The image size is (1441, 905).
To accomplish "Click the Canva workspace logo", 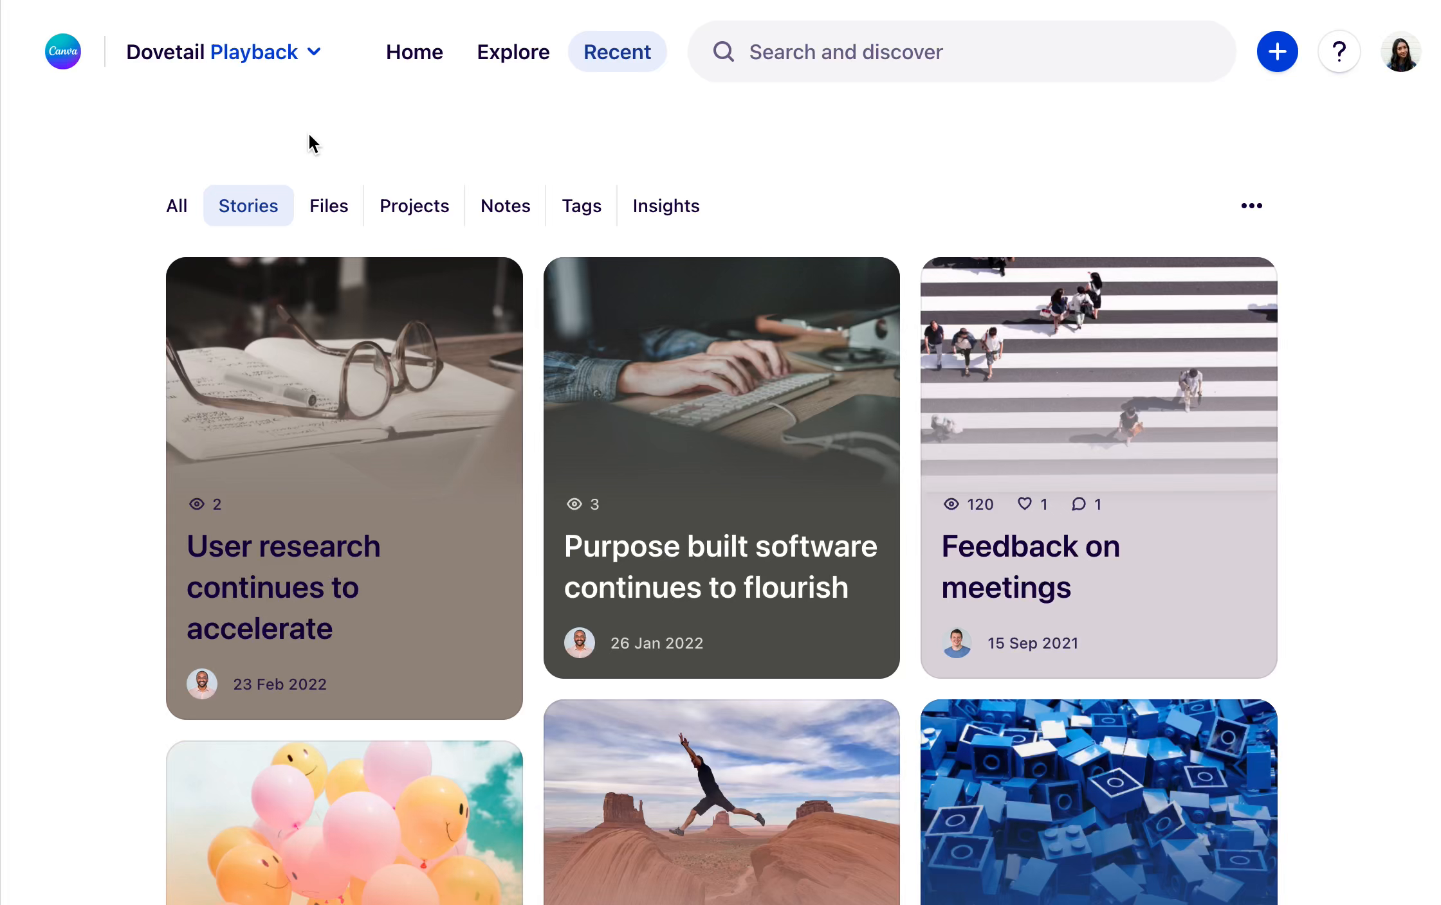I will point(63,51).
